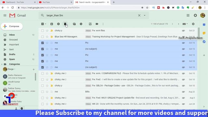The image size is (208, 117).
Task: Click the Labels tag icon in toolbar
Action: 97,24
